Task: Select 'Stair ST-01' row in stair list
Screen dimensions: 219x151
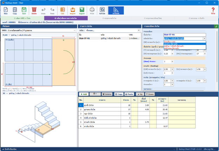Action: (109, 38)
